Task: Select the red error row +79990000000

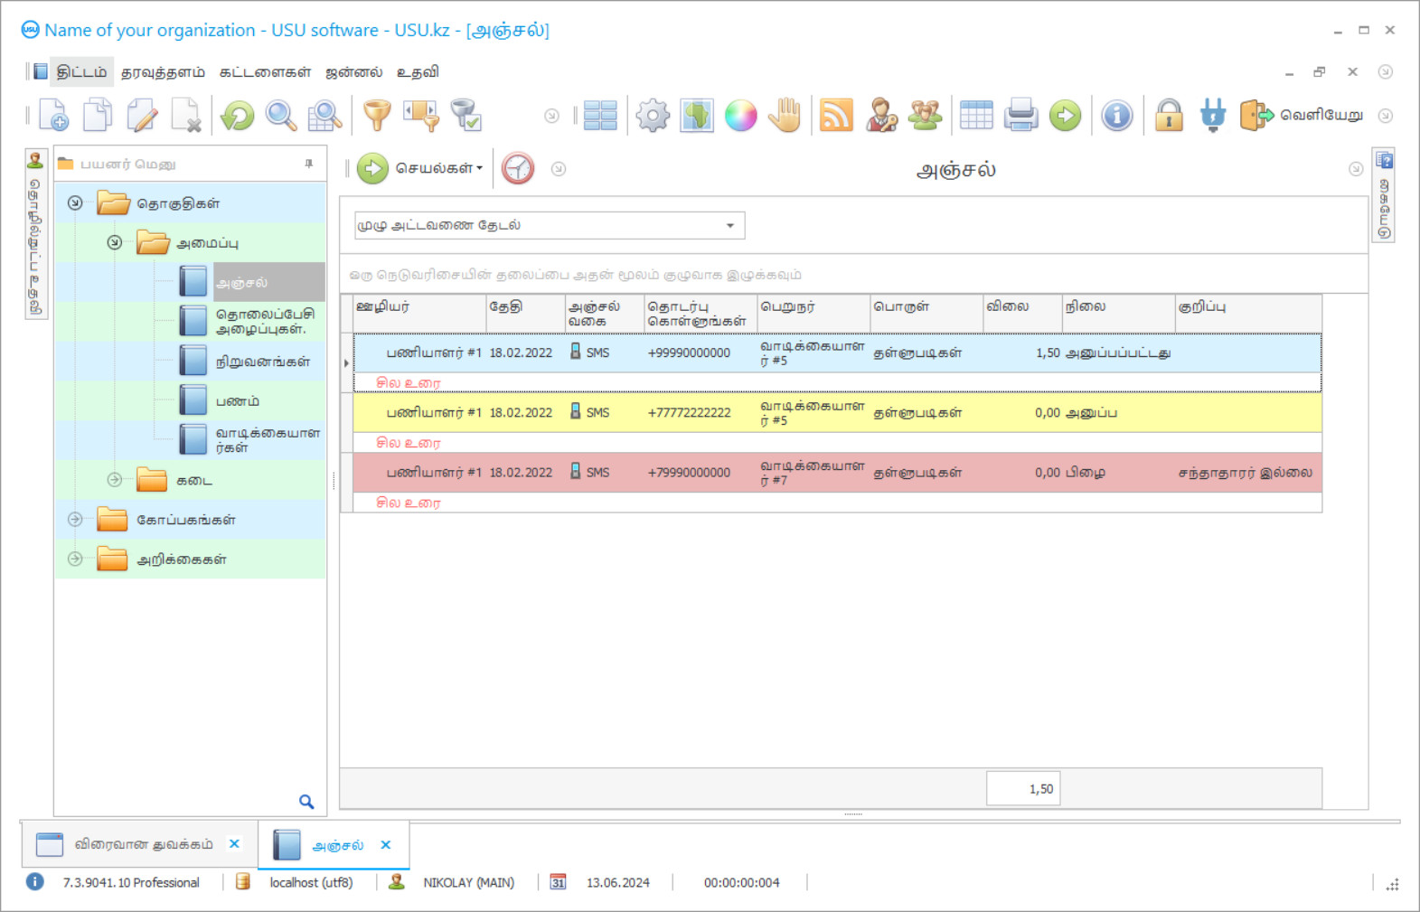Action: (x=689, y=473)
